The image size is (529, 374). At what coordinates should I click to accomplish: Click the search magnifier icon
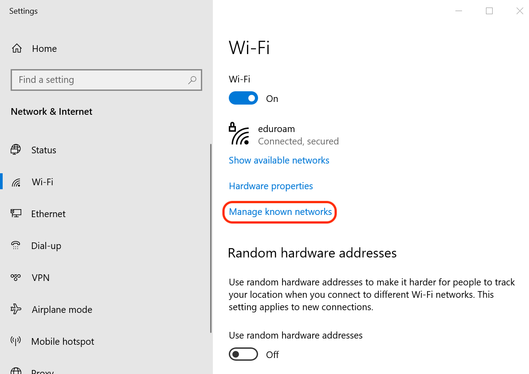pos(192,80)
